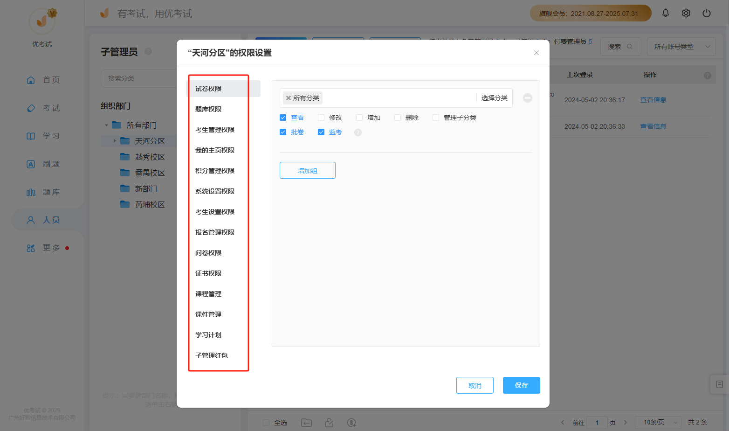Open 刷题 in the sidebar
729x431 pixels.
coord(43,164)
